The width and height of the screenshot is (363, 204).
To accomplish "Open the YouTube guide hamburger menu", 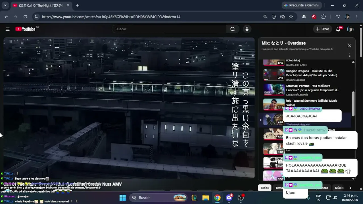I will click(x=8, y=29).
